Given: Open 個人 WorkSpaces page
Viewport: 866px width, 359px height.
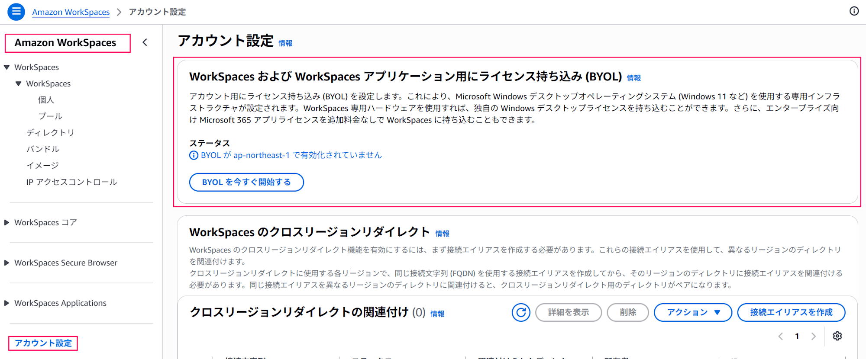Looking at the screenshot, I should pyautogui.click(x=46, y=100).
